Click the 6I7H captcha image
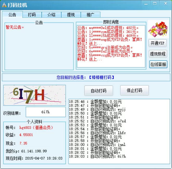Viewport: 172px width, 169px height. (35, 95)
